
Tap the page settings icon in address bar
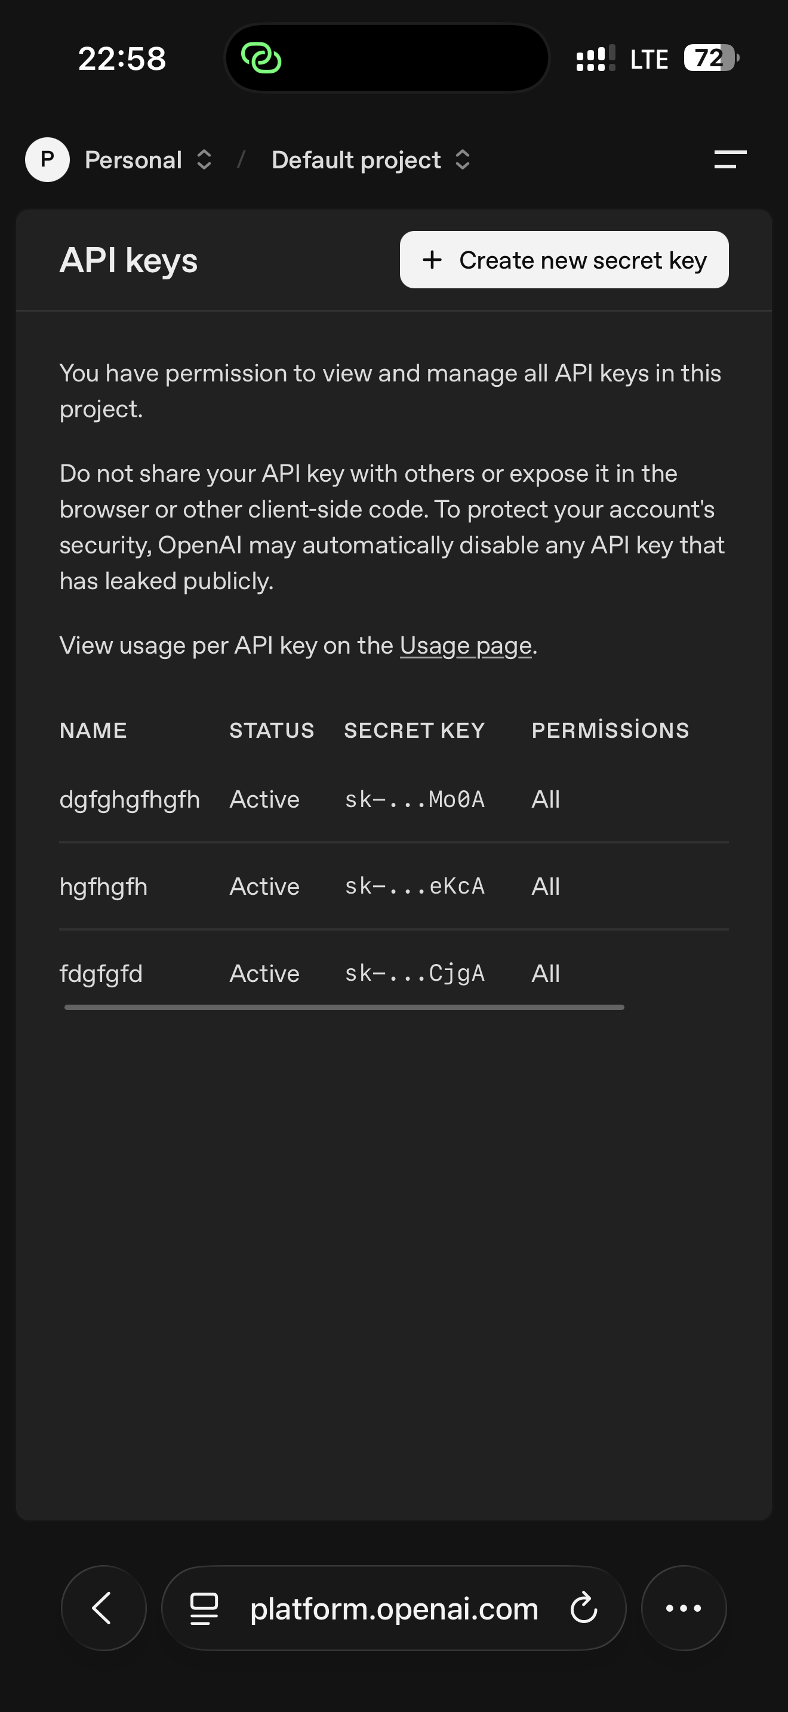tap(204, 1608)
